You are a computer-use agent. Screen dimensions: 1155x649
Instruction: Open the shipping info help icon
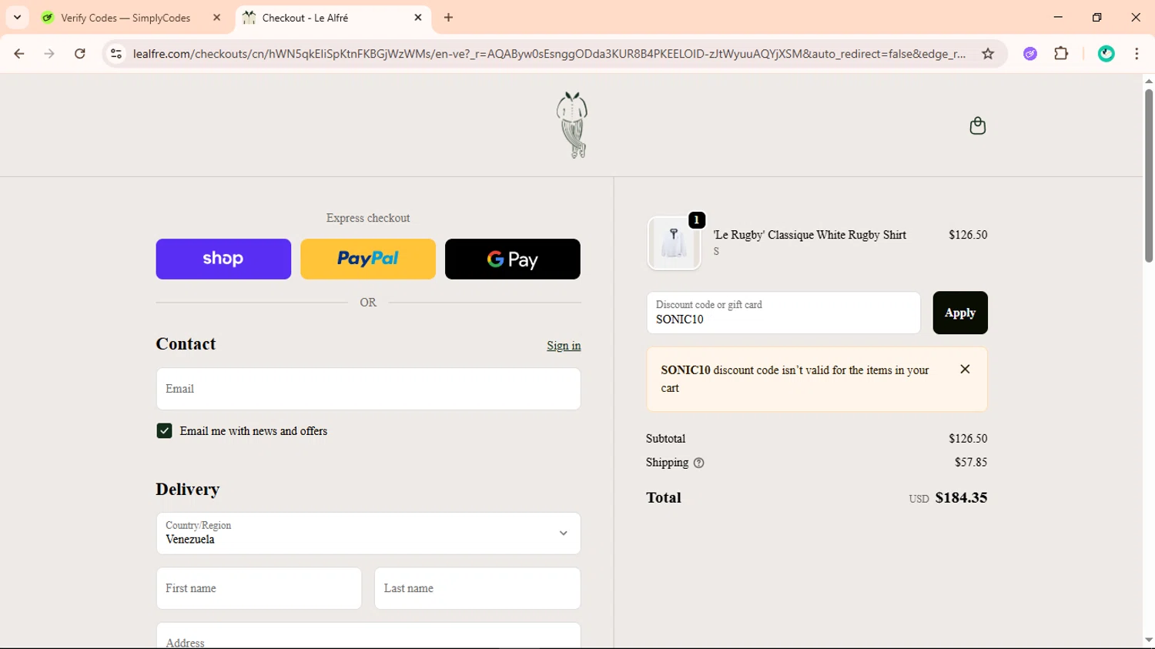point(698,463)
